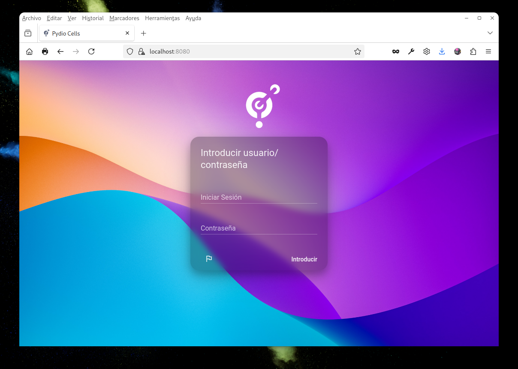Image resolution: width=518 pixels, height=369 pixels.
Task: Close the Firefox window
Action: tap(492, 18)
